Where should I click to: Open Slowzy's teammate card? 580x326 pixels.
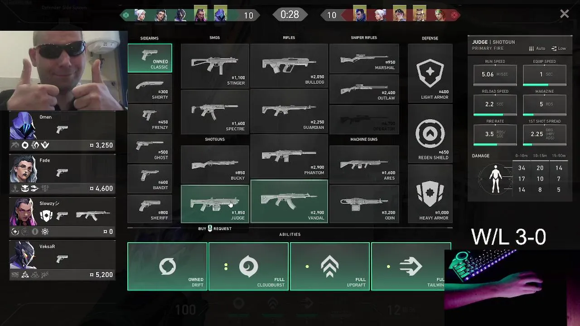(x=63, y=217)
